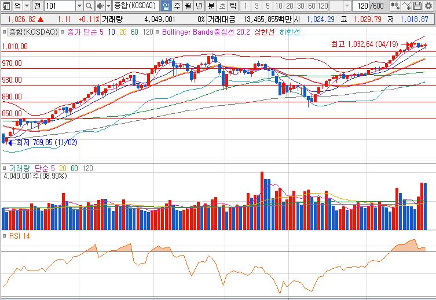
Task: Open the blank interval combo box dropdown
Action: click(x=347, y=6)
